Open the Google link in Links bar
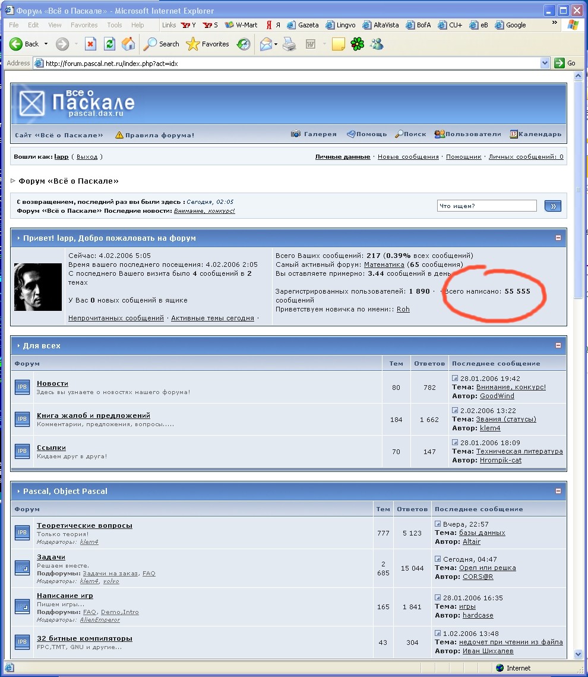This screenshot has width=588, height=677. [511, 25]
